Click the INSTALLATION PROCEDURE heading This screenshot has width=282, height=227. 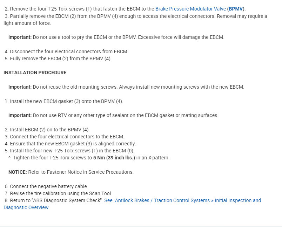click(35, 73)
